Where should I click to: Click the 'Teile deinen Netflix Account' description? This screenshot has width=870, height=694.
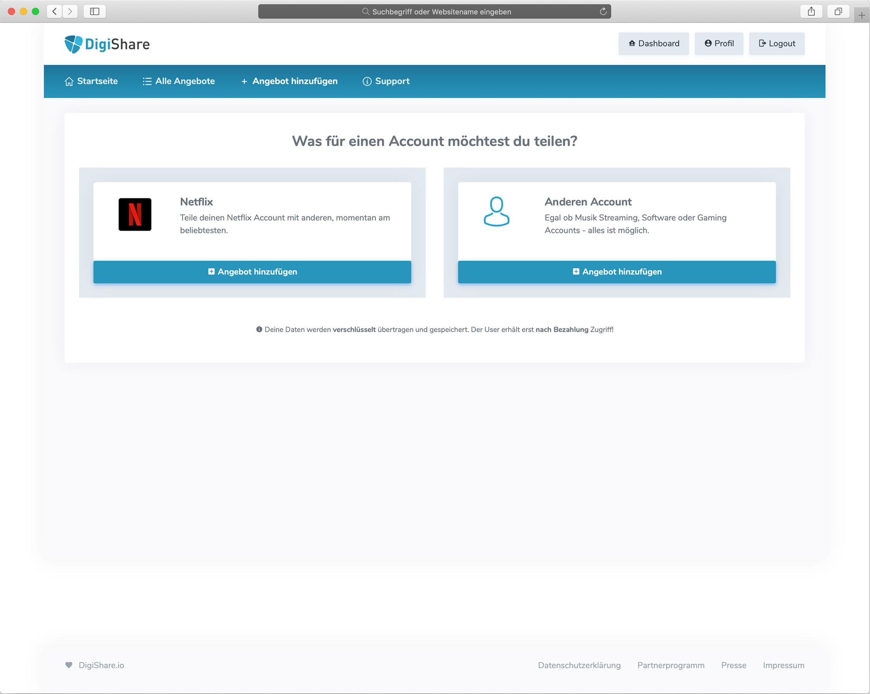285,224
